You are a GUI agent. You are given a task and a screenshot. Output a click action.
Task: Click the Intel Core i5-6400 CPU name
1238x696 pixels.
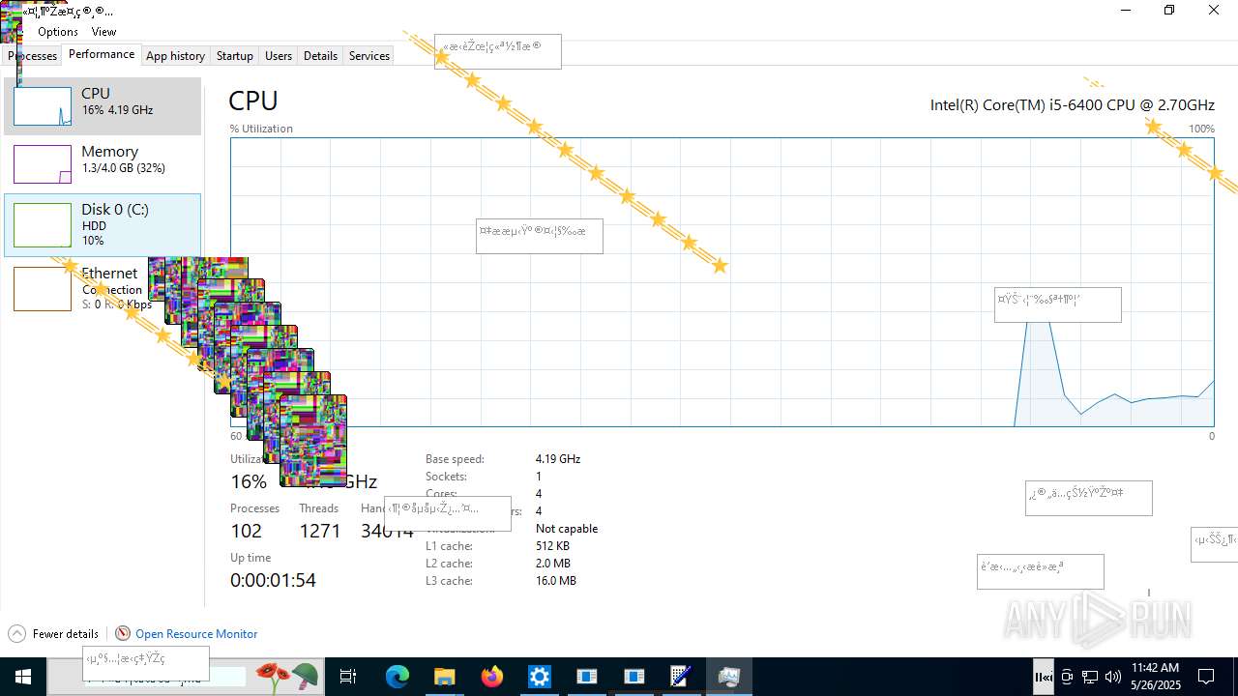[x=1073, y=104]
